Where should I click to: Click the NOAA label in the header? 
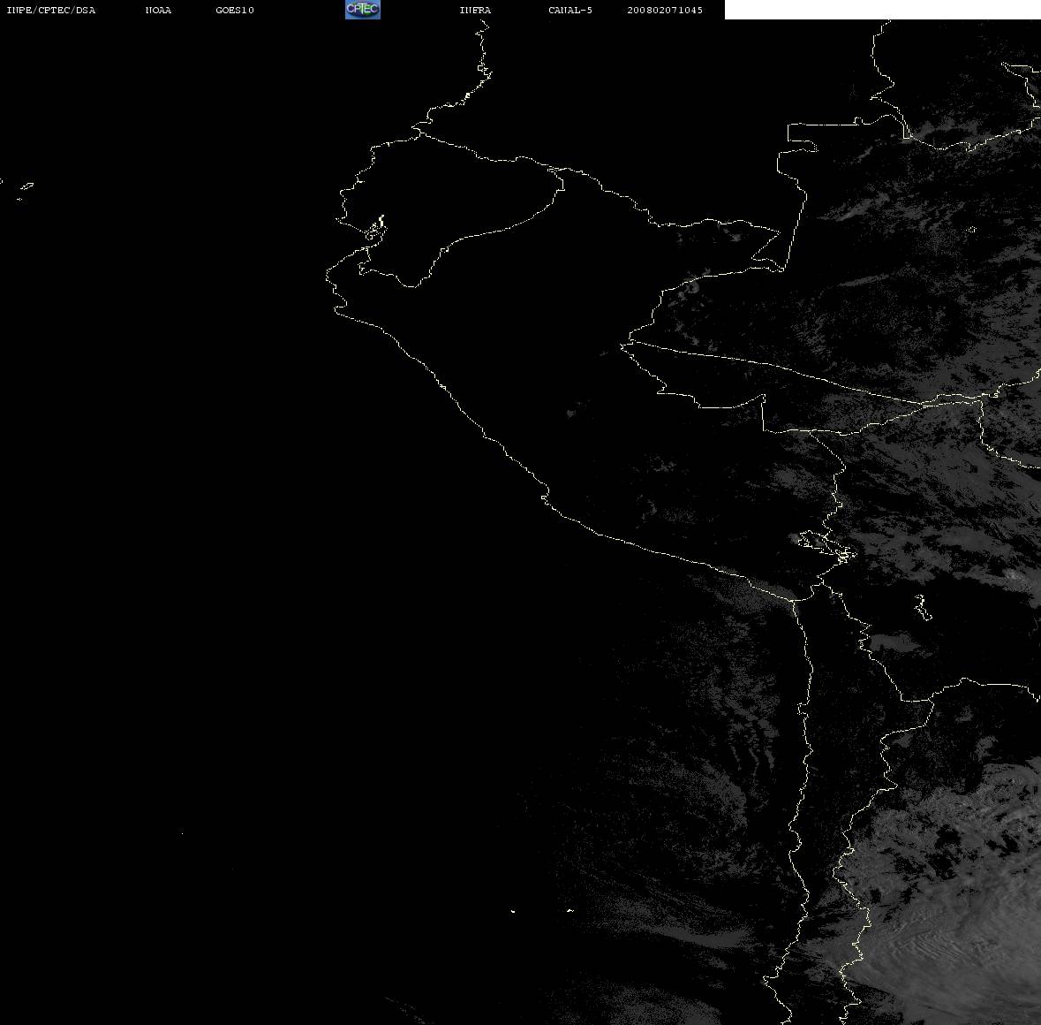[x=158, y=10]
